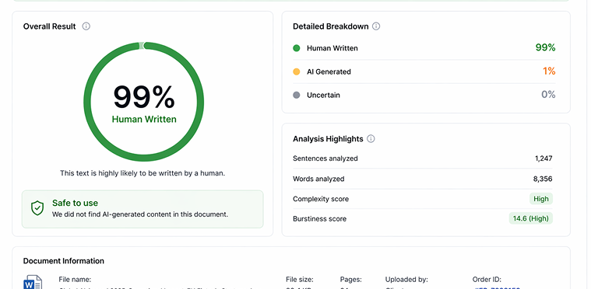Click the orange AI Generated dot
Image resolution: width=591 pixels, height=289 pixels.
pyautogui.click(x=296, y=71)
